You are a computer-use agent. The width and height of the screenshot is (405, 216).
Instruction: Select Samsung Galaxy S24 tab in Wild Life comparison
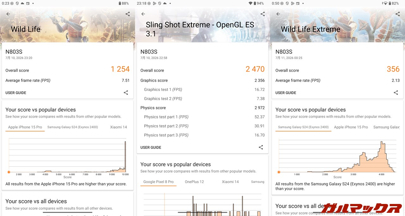pos(72,127)
